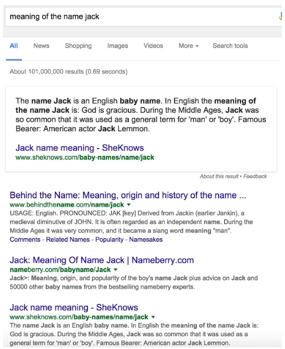Click the Feedback link under snippet
The height and width of the screenshot is (349, 285).
(255, 176)
